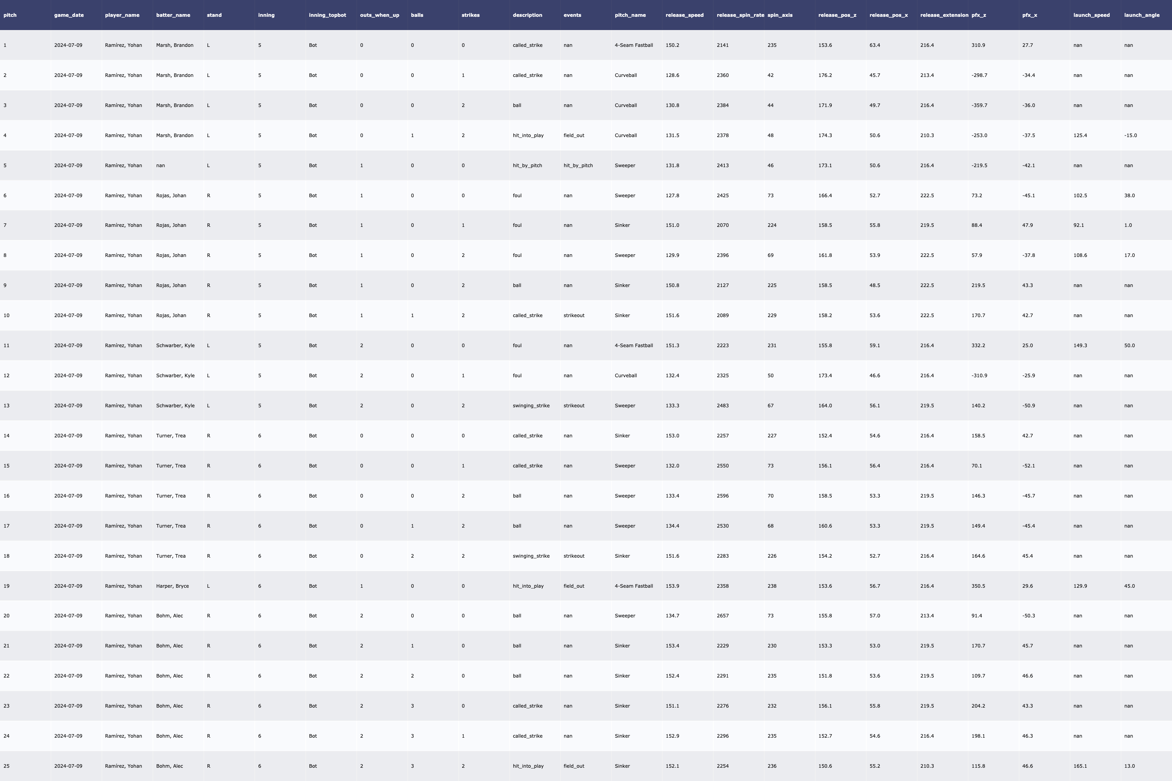Select the launch_angle column header
This screenshot has height=781, width=1172.
click(x=1142, y=15)
